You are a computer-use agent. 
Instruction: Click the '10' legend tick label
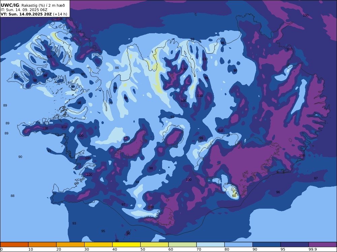tap(31, 249)
